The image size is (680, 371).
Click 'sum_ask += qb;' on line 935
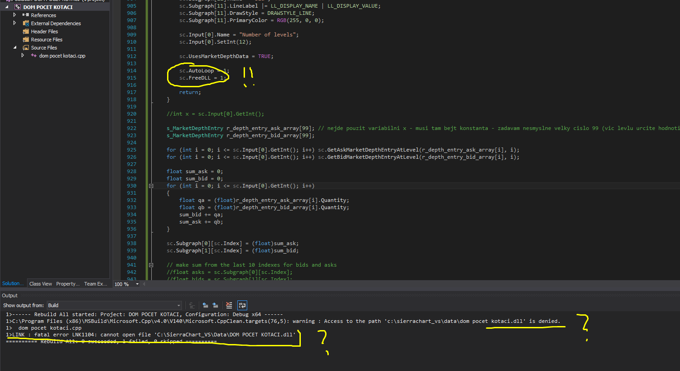click(201, 222)
